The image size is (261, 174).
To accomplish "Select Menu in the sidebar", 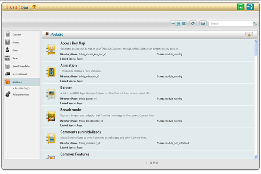I will tap(16, 43).
